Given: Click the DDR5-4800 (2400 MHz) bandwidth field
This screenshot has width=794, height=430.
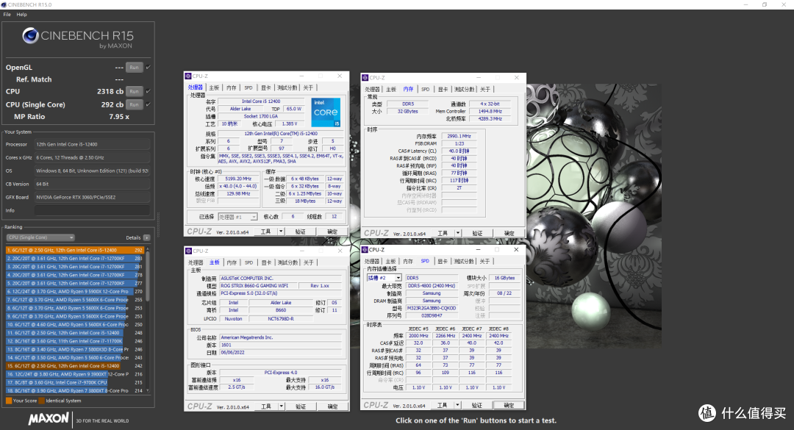Looking at the screenshot, I should coord(432,286).
